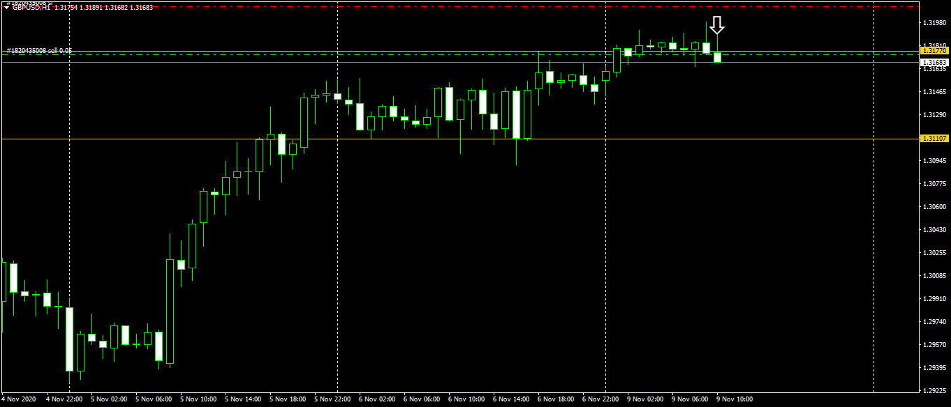The width and height of the screenshot is (951, 407).
Task: Click the 9 Nov 06:00 time label
Action: 690,399
